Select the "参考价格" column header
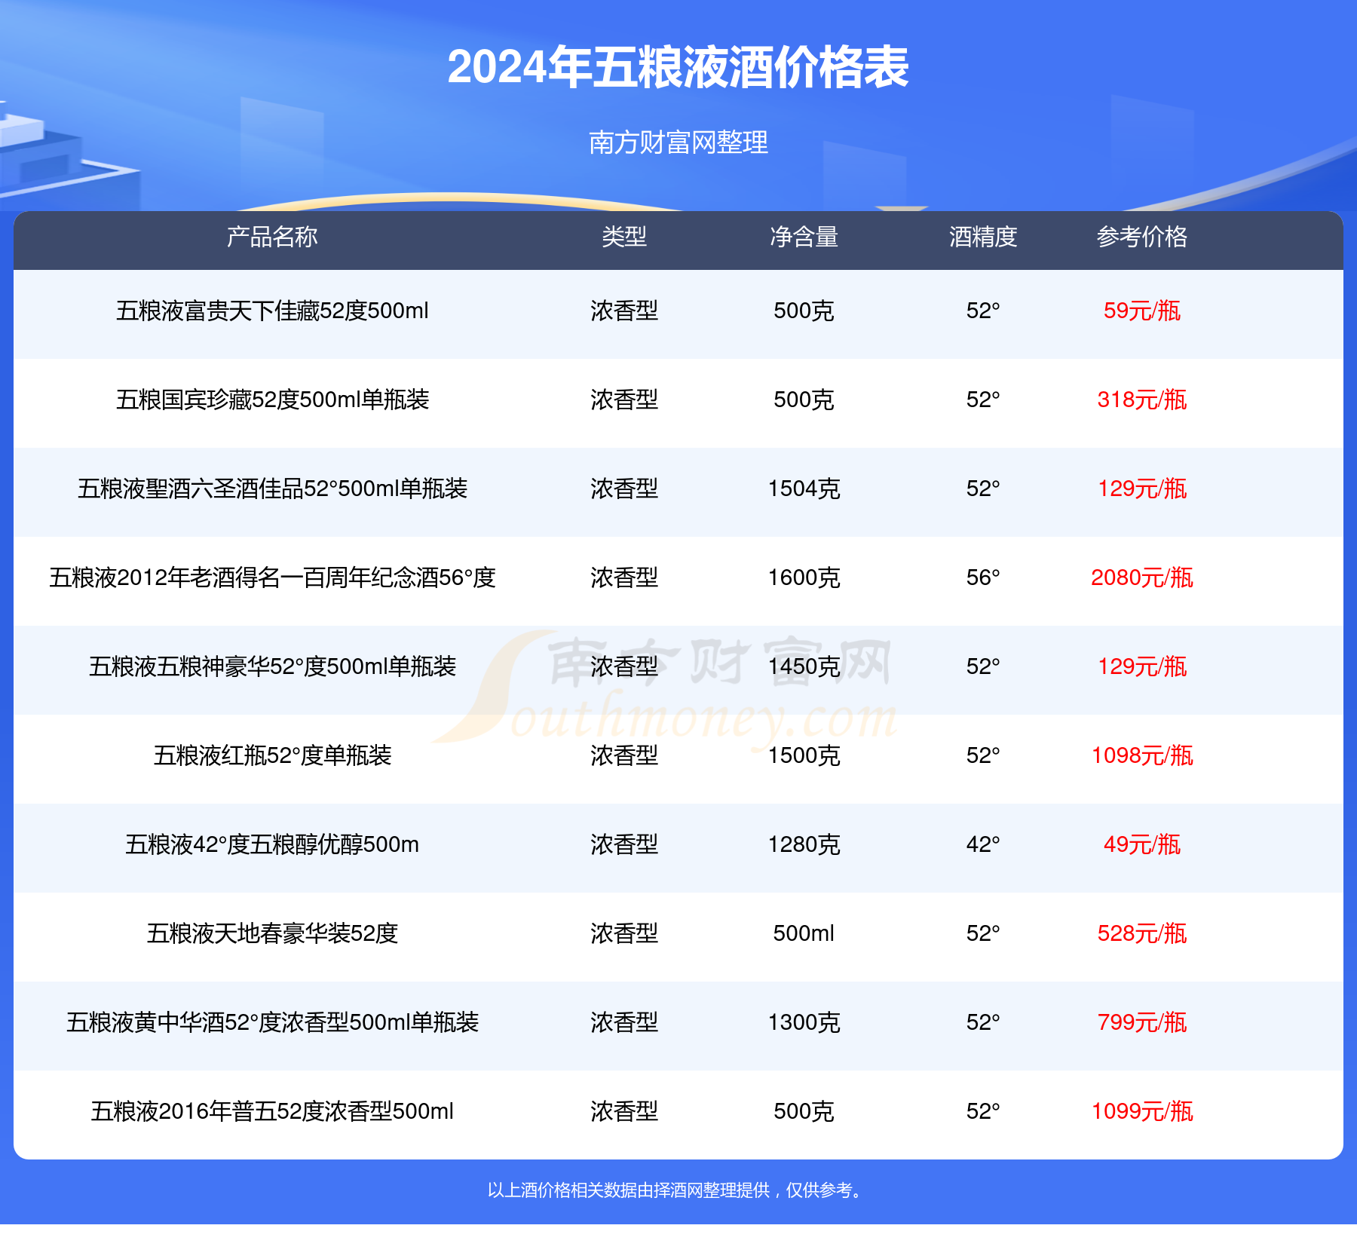The height and width of the screenshot is (1259, 1357). click(x=1142, y=237)
